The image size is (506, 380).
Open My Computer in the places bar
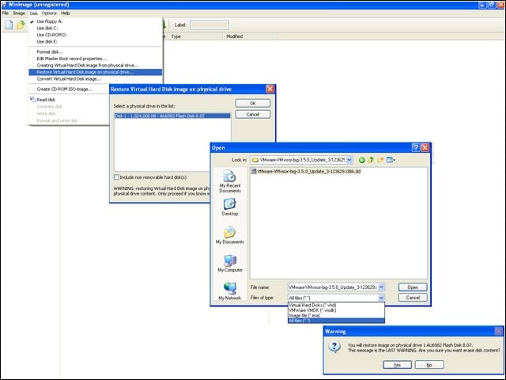tap(230, 263)
